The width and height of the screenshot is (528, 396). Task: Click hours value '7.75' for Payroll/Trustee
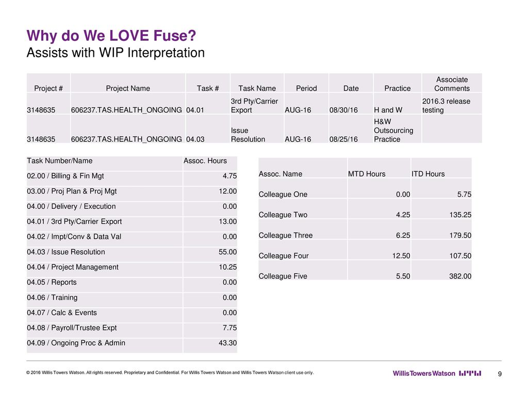pyautogui.click(x=229, y=327)
